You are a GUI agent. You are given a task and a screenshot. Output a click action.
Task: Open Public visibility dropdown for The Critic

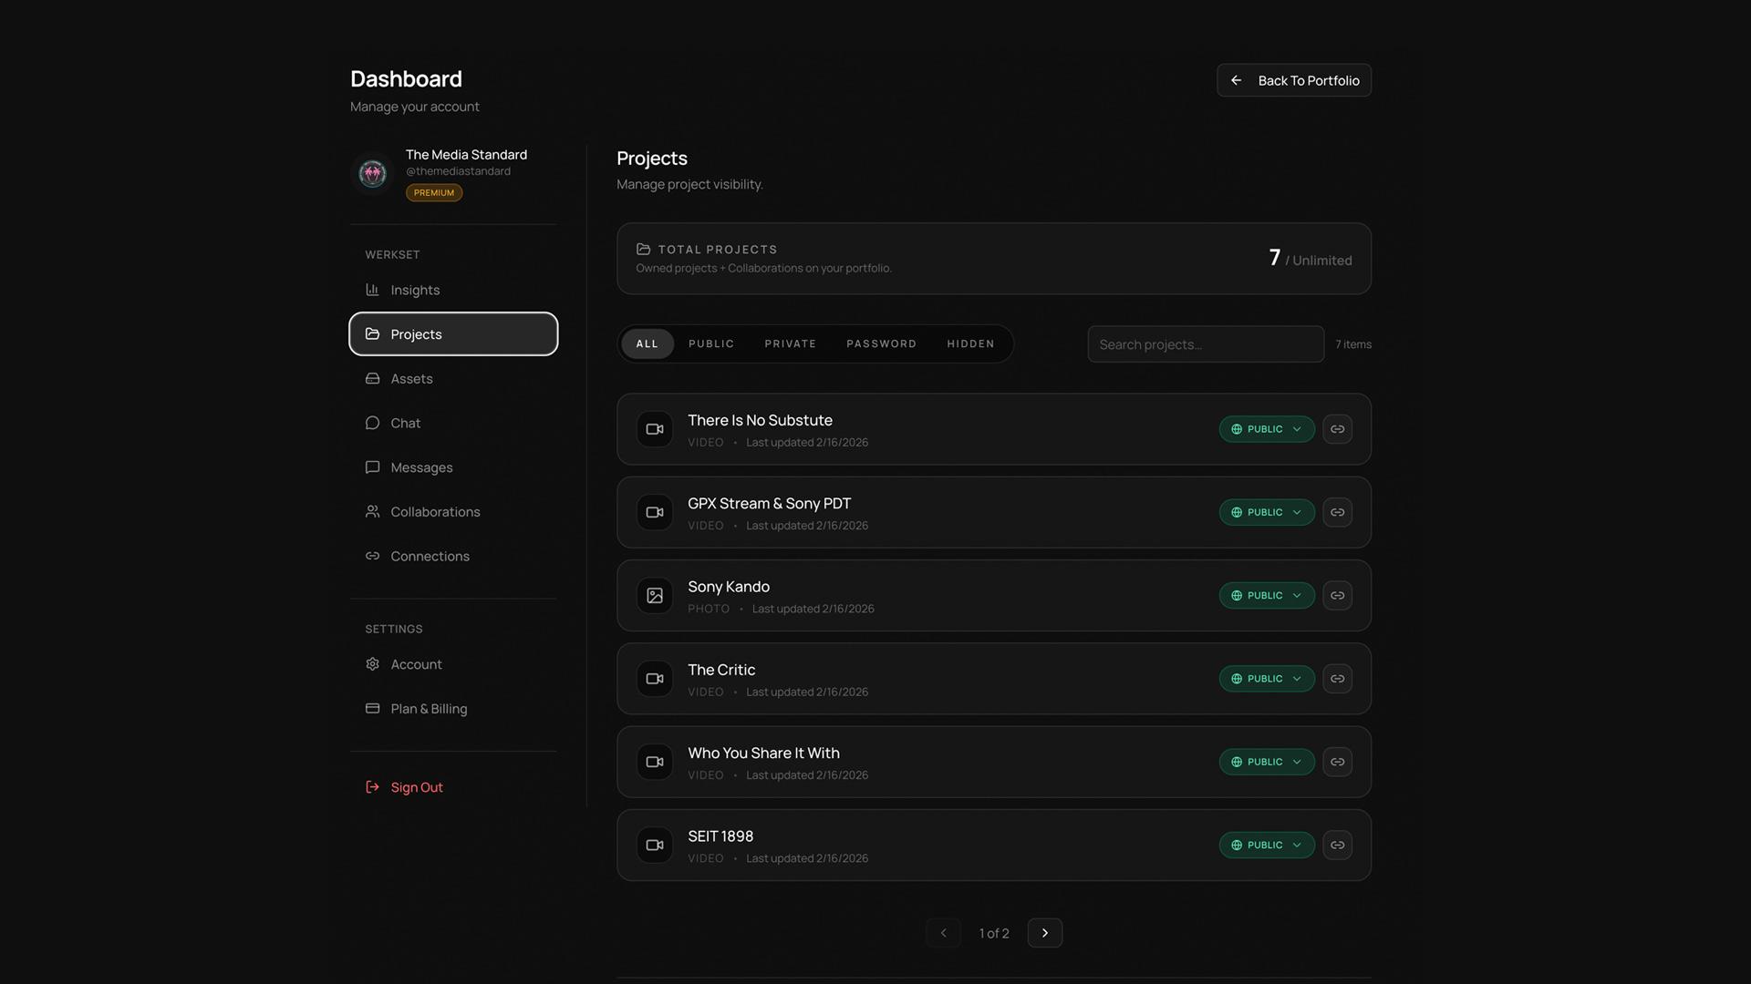1266,679
